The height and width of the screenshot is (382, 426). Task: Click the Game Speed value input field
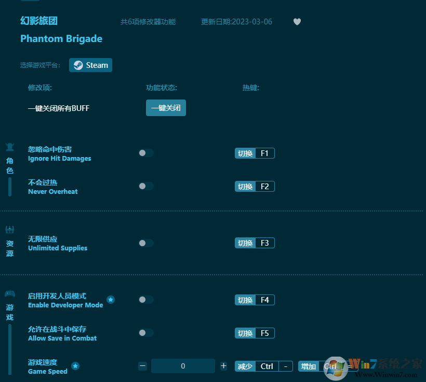[x=183, y=365]
